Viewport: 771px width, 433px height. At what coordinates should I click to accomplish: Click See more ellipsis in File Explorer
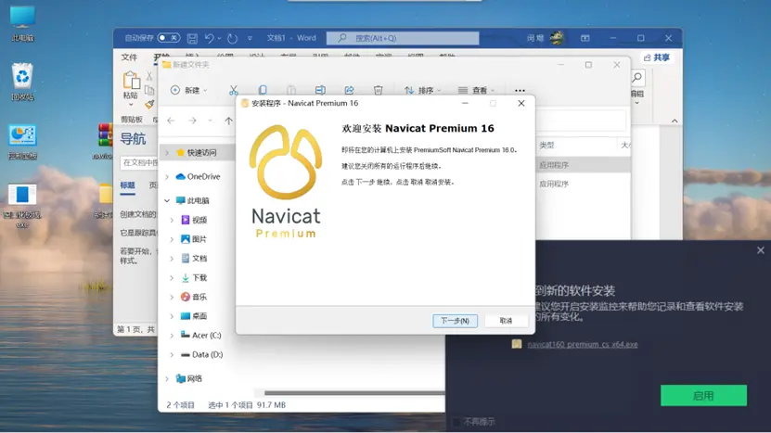[x=520, y=91]
